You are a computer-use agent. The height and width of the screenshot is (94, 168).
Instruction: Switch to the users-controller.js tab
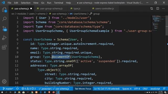click(x=104, y=9)
